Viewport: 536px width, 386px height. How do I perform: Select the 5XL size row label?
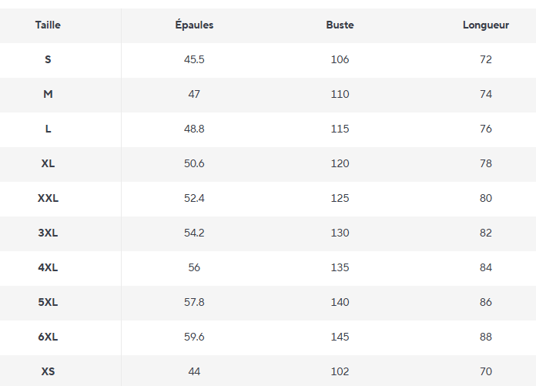(x=48, y=302)
